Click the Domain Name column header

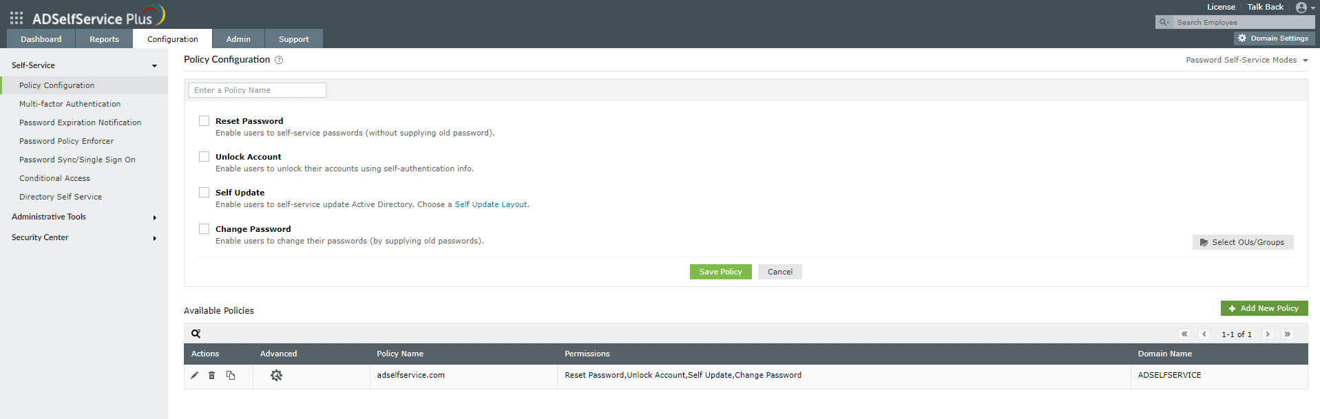pos(1164,354)
